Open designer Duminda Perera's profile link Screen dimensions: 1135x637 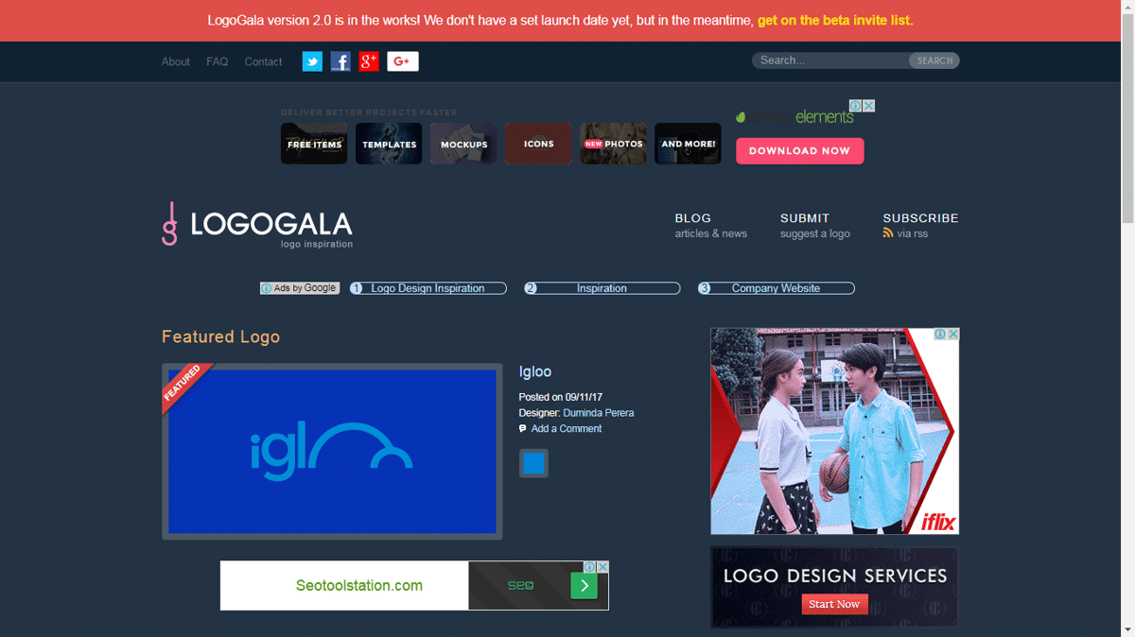tap(599, 413)
